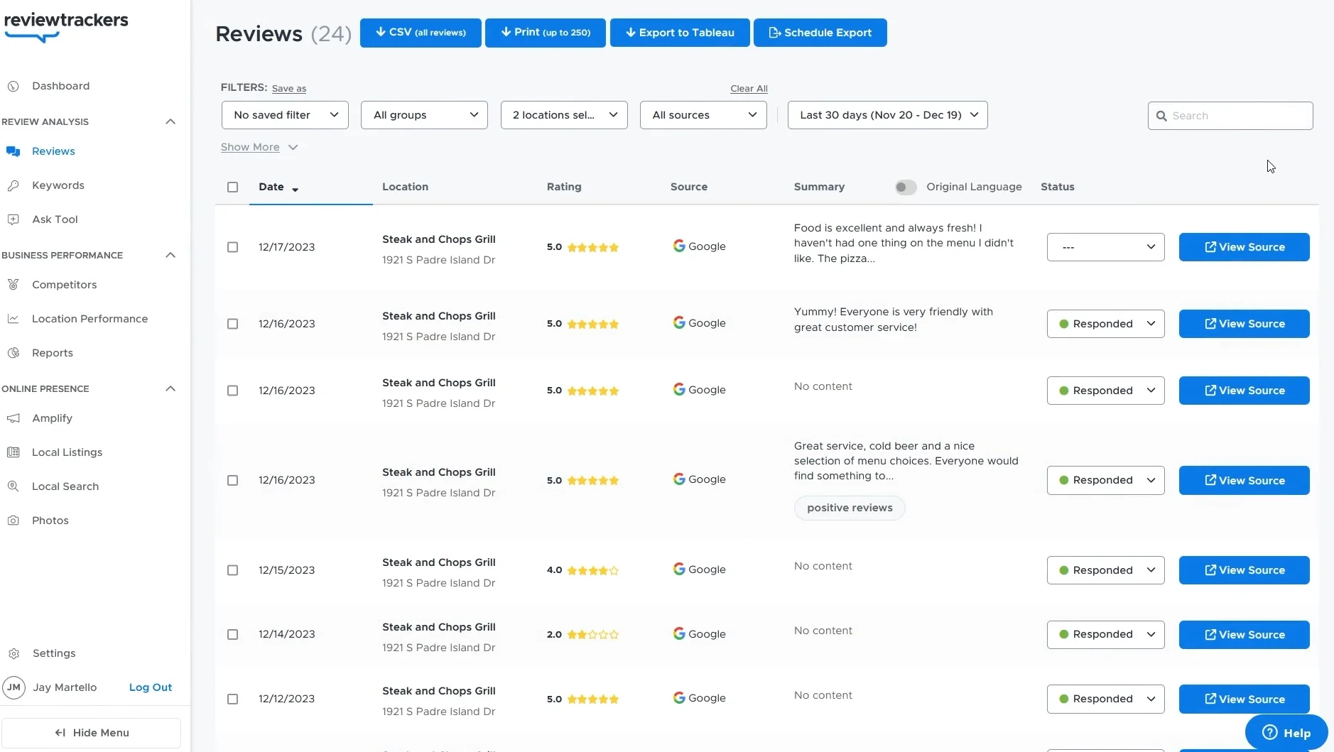
Task: Click the Keywords key icon
Action: pyautogui.click(x=13, y=185)
